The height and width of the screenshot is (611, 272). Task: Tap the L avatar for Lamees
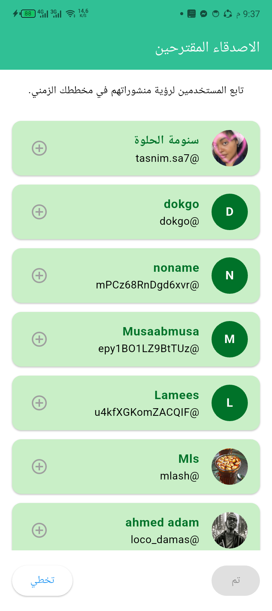point(230,403)
